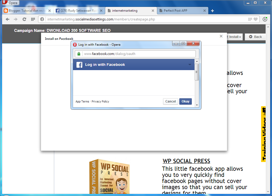The width and height of the screenshot is (272, 196).
Task: Click the site info globe in address bar
Action: (x=42, y=19)
